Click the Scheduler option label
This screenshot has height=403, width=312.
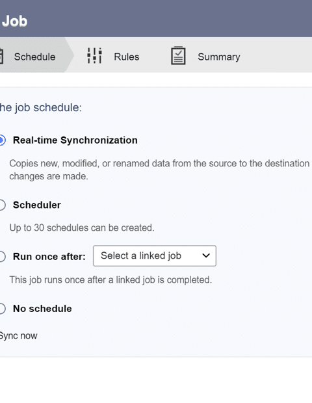pyautogui.click(x=37, y=205)
